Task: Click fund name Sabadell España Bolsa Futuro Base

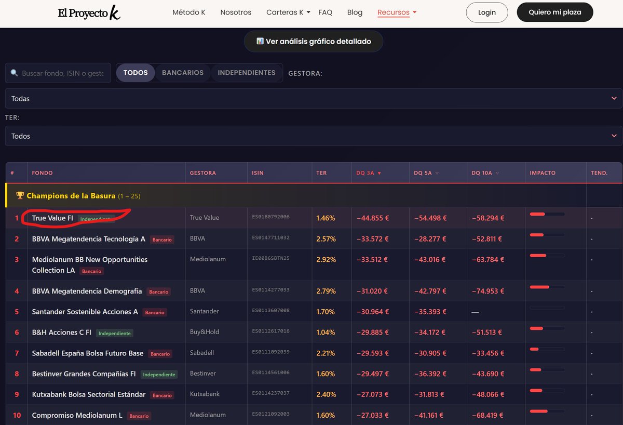Action: coord(88,353)
